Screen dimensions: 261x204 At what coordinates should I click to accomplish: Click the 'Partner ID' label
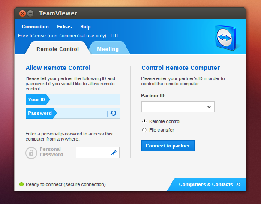pyautogui.click(x=153, y=96)
